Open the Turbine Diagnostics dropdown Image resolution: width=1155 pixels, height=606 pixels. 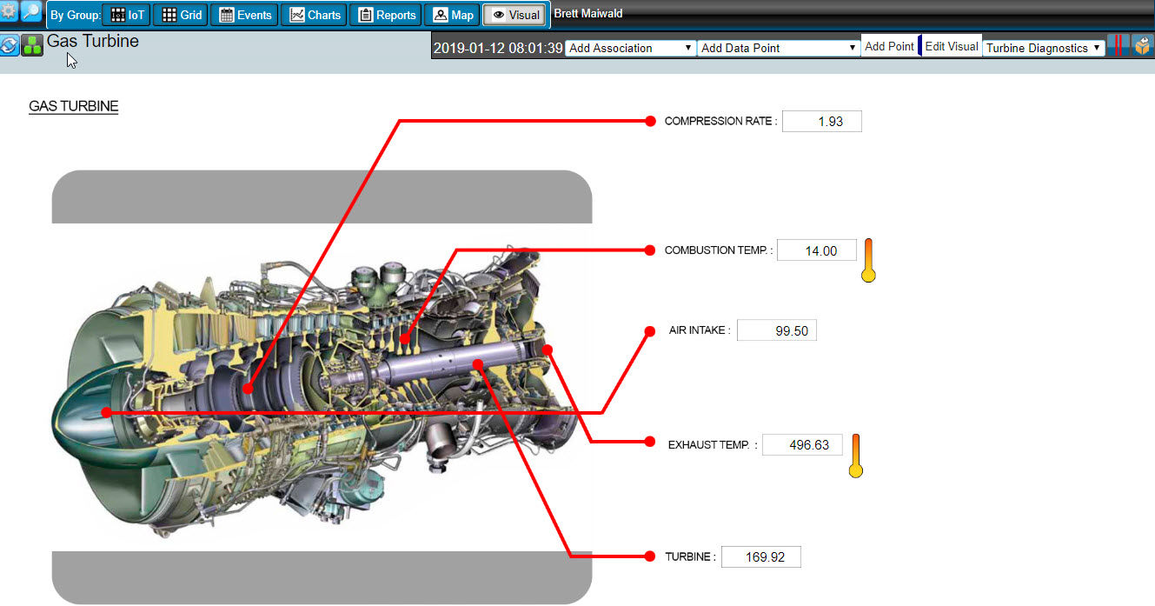click(x=1044, y=48)
